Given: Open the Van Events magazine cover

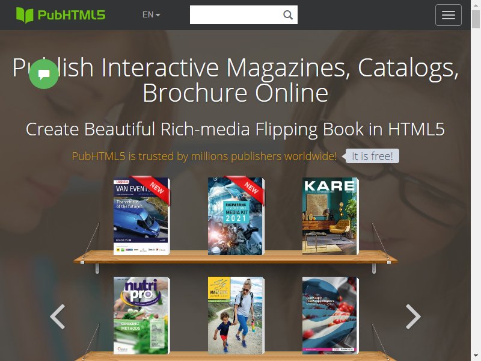Looking at the screenshot, I should click(141, 216).
